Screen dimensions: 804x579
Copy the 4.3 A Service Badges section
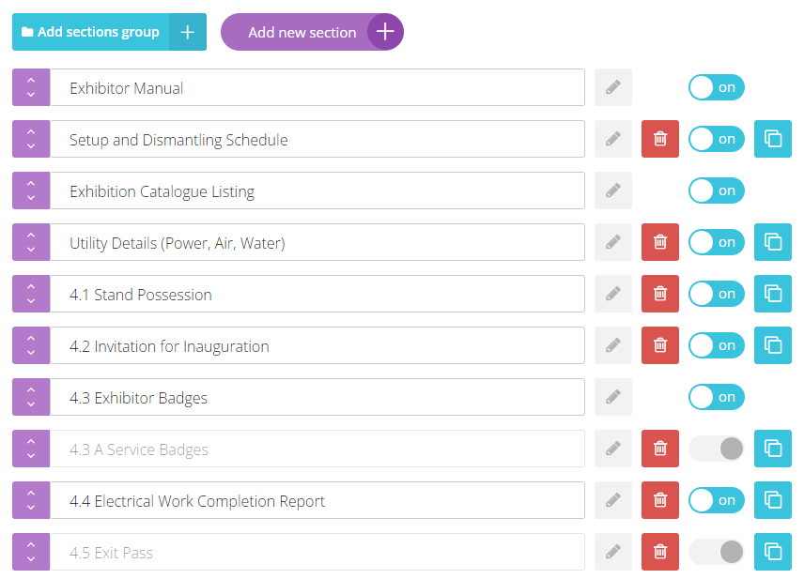(x=773, y=449)
